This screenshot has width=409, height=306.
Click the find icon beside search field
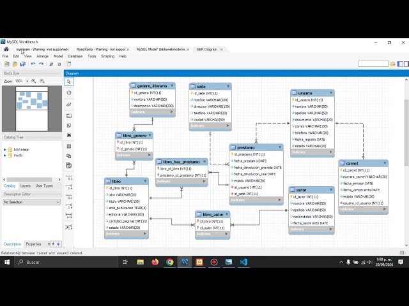click(392, 64)
